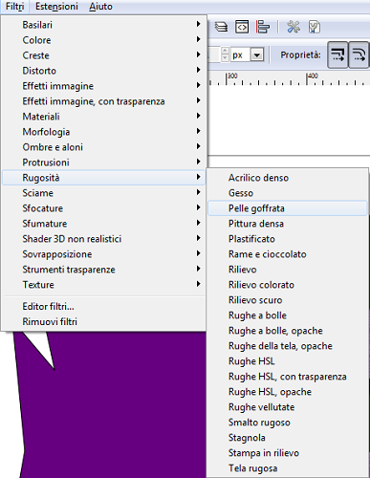Toggle the first Proprietà mode button
Image resolution: width=370 pixels, height=478 pixels.
[337, 54]
